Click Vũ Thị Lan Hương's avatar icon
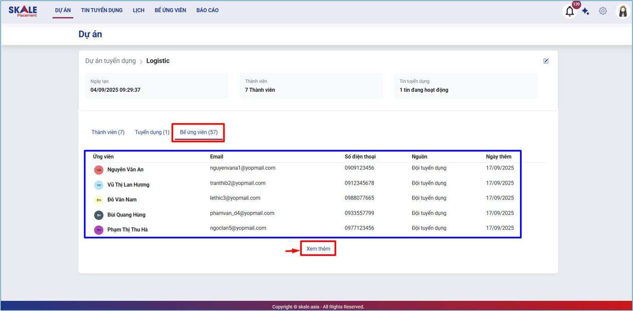The image size is (633, 311). (99, 185)
